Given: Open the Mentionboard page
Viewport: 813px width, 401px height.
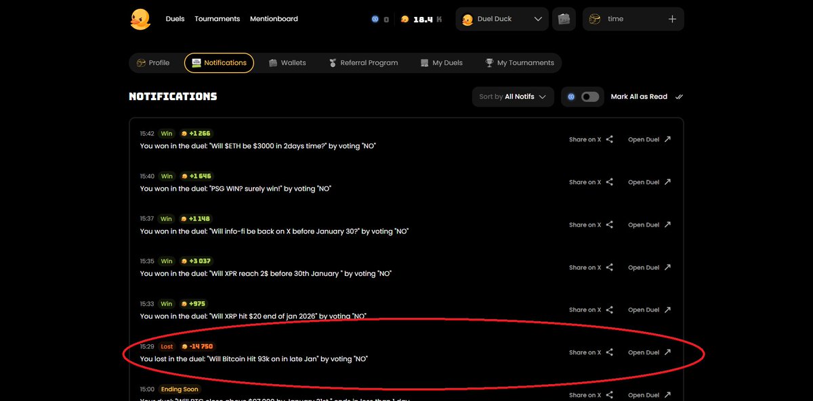Looking at the screenshot, I should [274, 19].
